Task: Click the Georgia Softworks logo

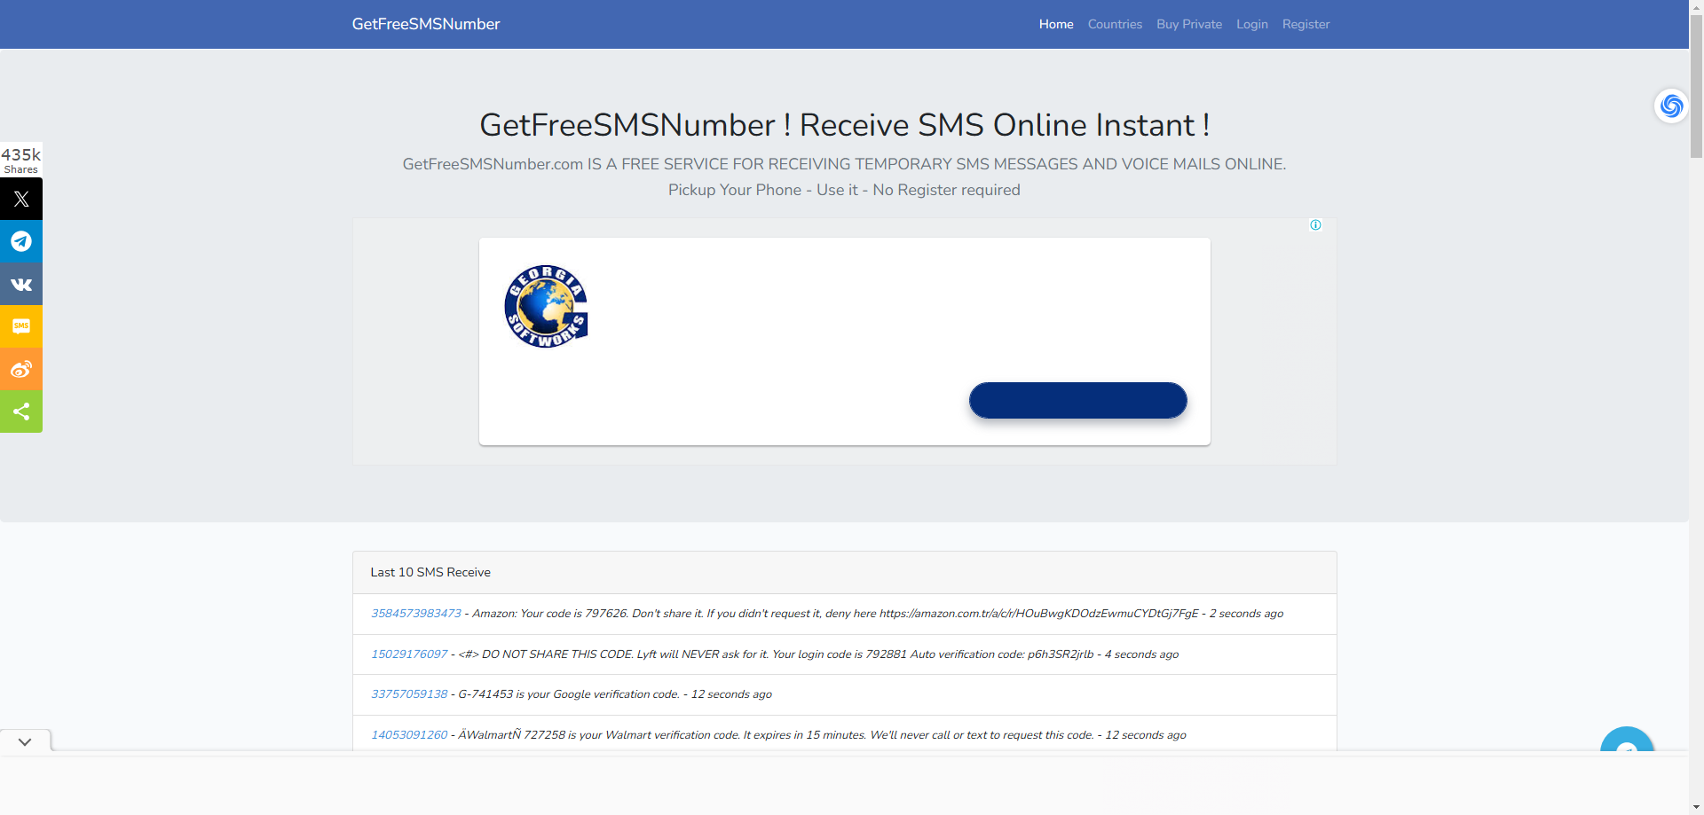Action: coord(546,307)
